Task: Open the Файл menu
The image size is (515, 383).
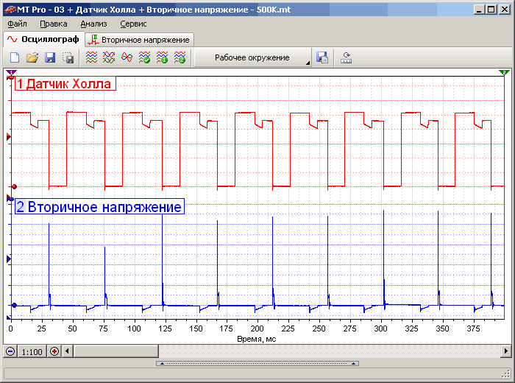Action: point(18,24)
